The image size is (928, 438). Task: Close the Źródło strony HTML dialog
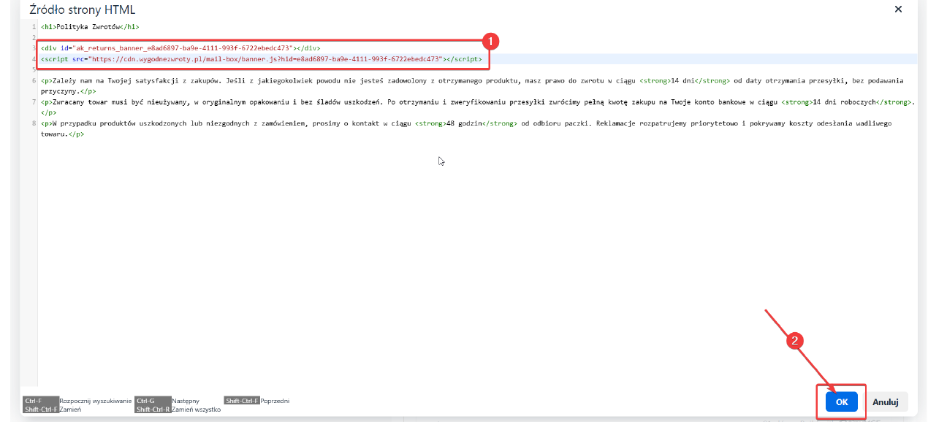898,9
